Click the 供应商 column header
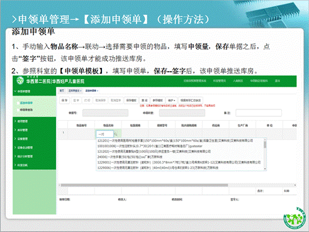This screenshot has height=232, width=309. pos(216,125)
